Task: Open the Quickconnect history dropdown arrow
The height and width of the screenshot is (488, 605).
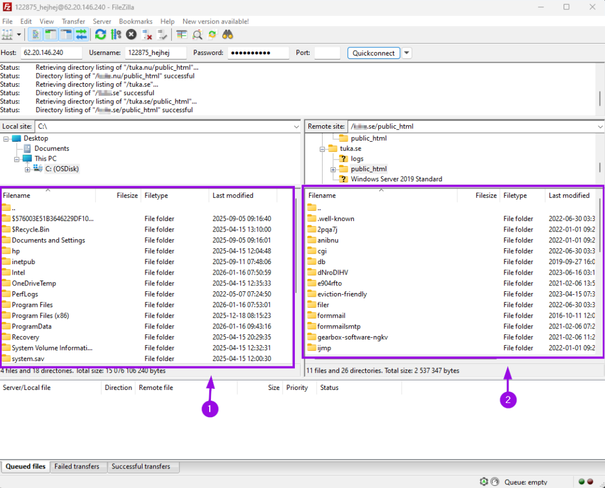Action: pyautogui.click(x=407, y=53)
